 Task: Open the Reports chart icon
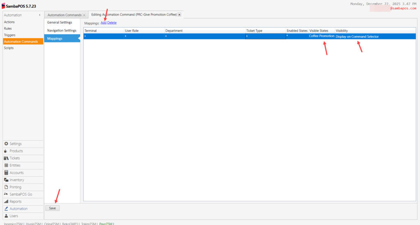[6, 202]
